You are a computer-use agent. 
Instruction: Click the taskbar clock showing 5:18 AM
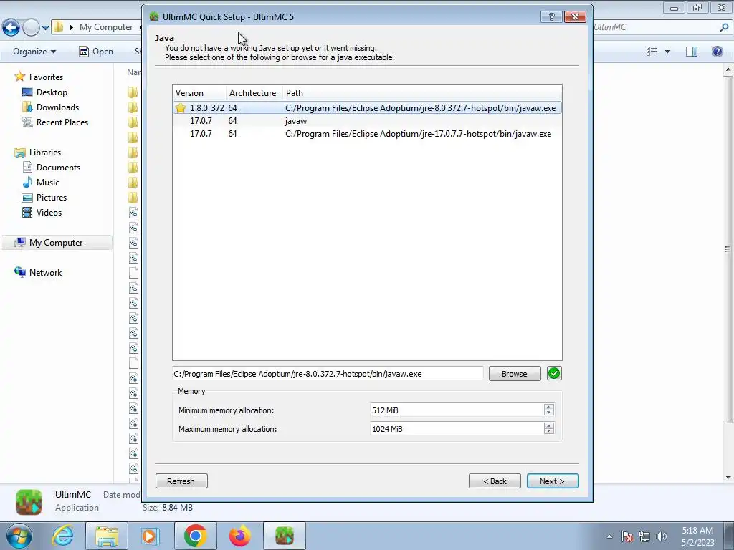tap(697, 536)
